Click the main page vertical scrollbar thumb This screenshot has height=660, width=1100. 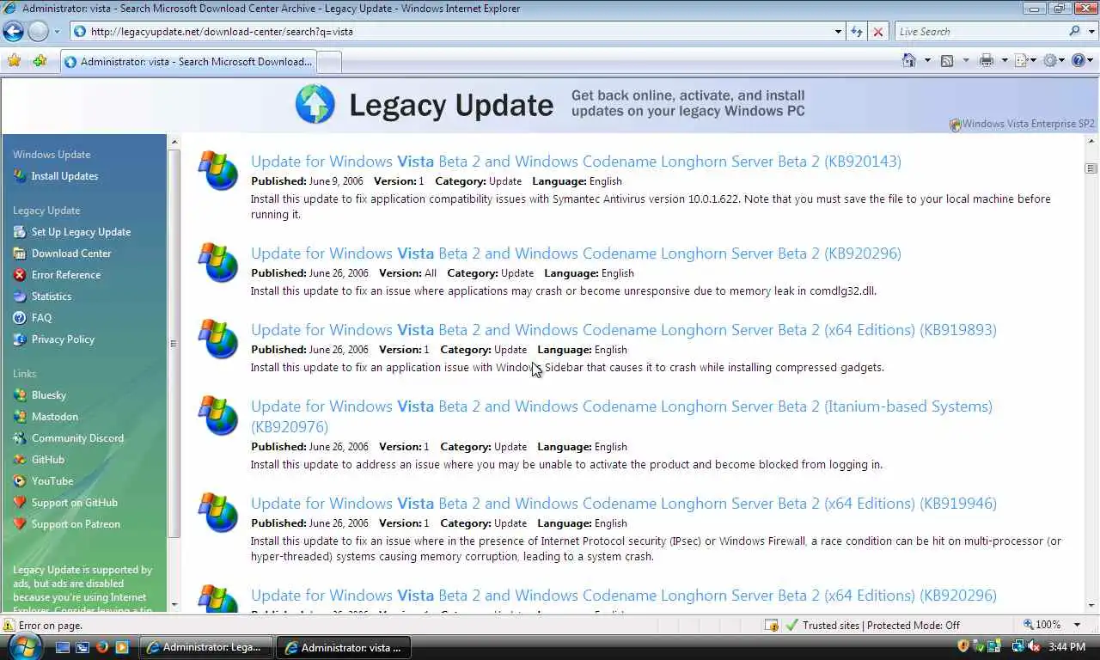point(1091,168)
